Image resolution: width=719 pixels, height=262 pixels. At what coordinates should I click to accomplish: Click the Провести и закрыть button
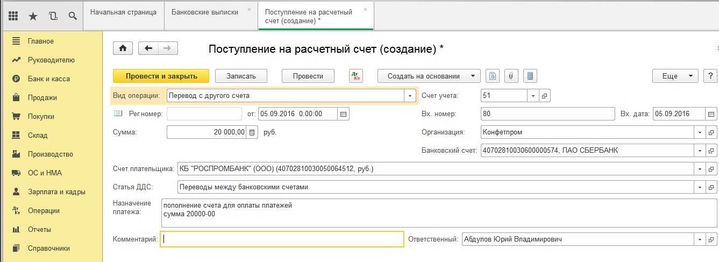(161, 76)
